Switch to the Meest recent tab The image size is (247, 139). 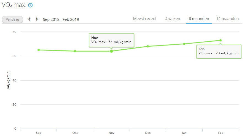click(x=145, y=19)
